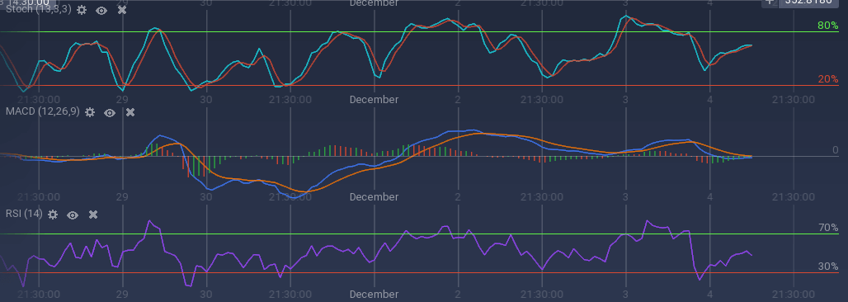Screen dimensions: 848x302
Task: Click the 80% level label in Stoch panel
Action: pyautogui.click(x=828, y=26)
